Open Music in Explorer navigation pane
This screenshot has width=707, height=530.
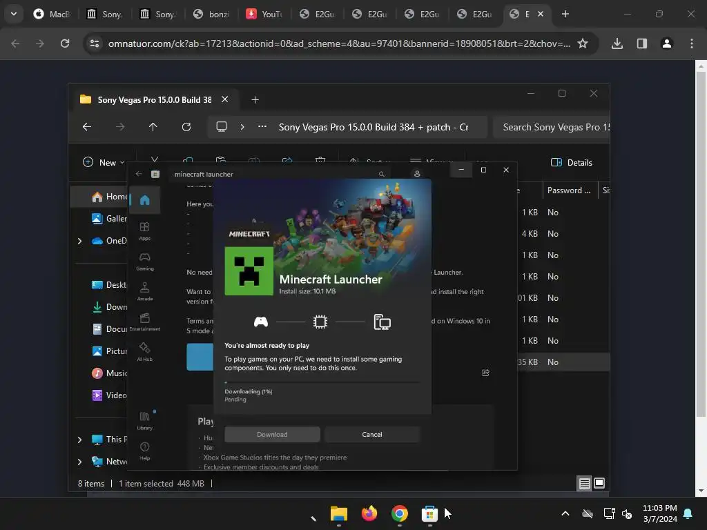[110, 373]
